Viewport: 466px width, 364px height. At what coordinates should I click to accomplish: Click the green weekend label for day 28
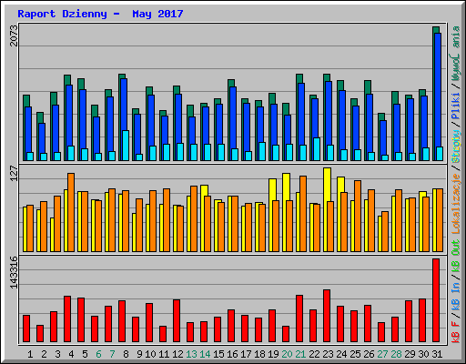pos(396,354)
